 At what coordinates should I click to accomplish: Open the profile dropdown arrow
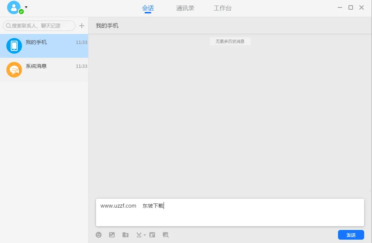click(x=25, y=7)
